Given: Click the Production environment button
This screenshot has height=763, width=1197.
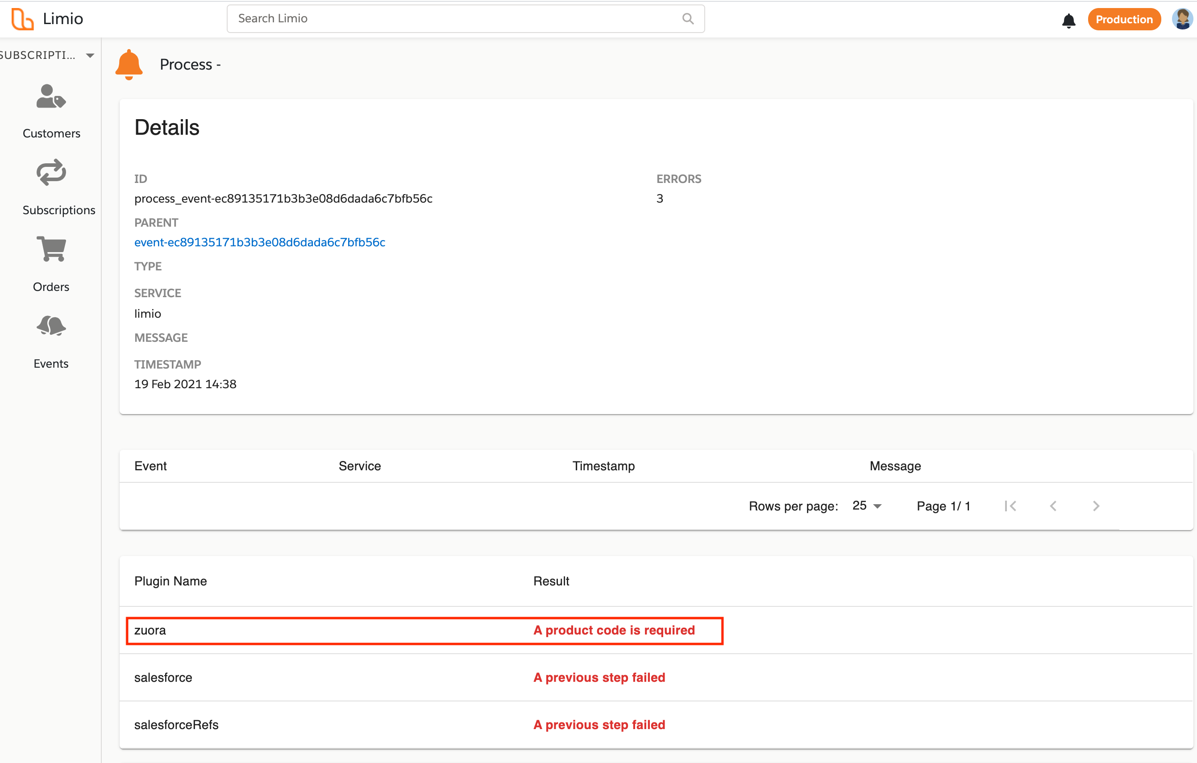Looking at the screenshot, I should (1124, 19).
